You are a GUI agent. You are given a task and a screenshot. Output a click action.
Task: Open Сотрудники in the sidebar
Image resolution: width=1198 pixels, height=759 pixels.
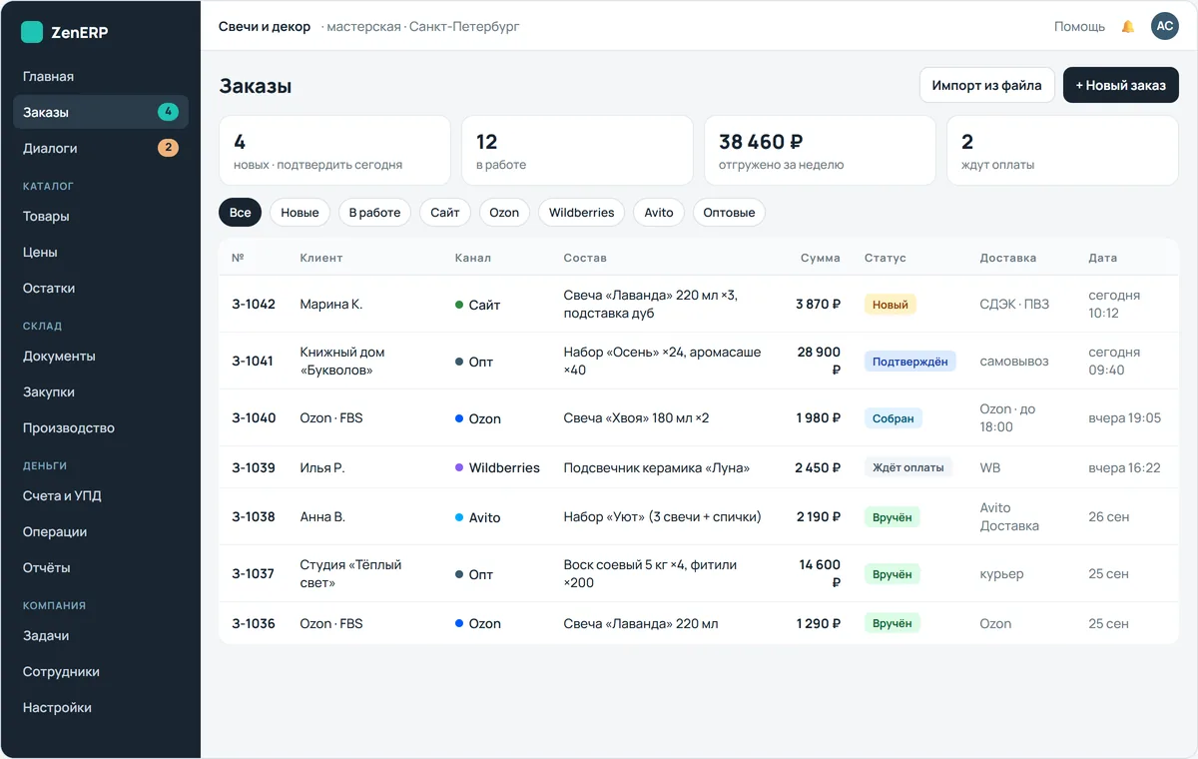click(x=100, y=671)
